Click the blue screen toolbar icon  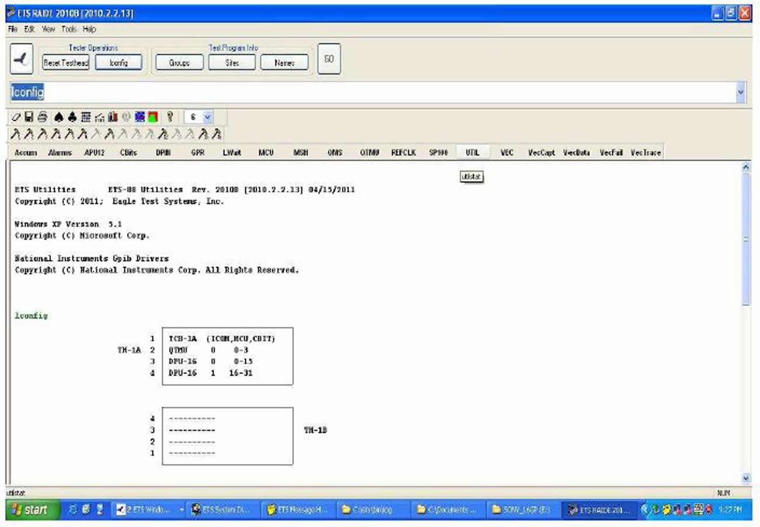pyautogui.click(x=139, y=117)
